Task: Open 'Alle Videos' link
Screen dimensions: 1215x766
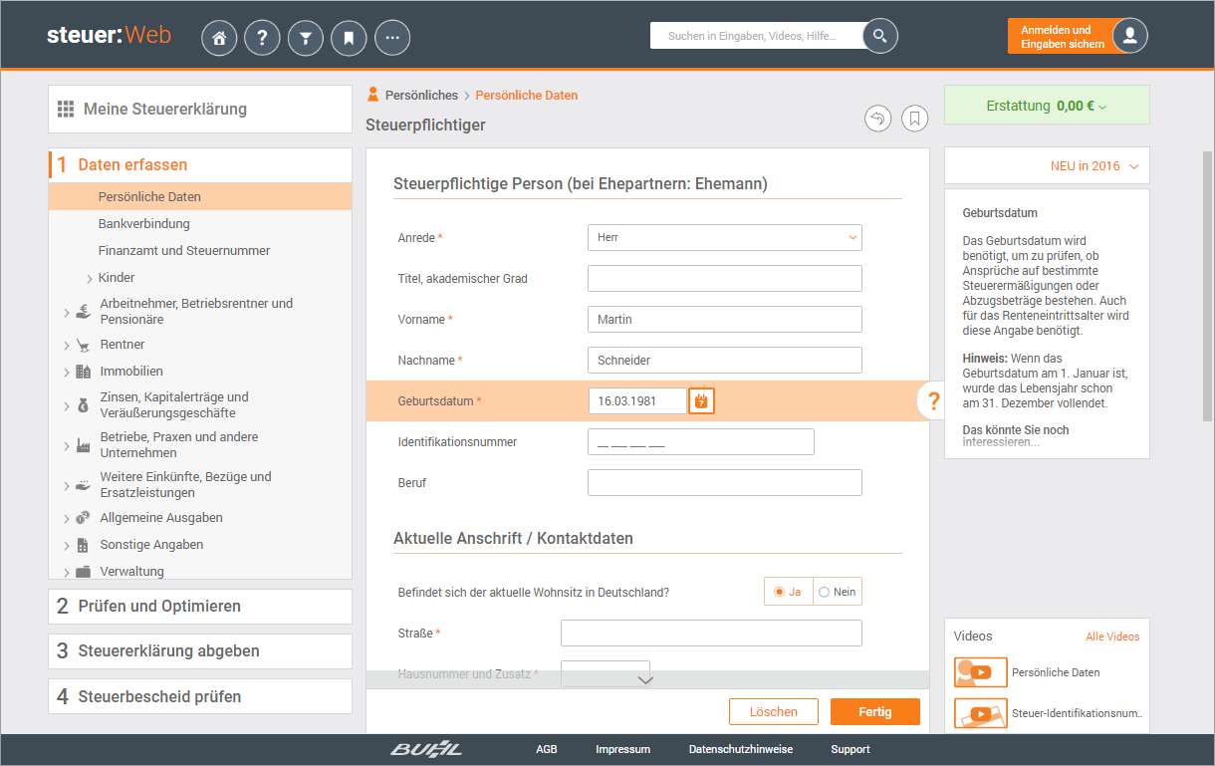Action: click(x=1112, y=637)
